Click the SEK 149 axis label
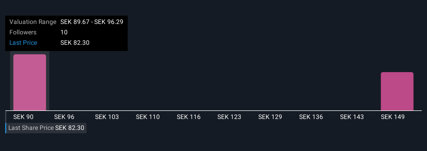427x151 pixels. (393, 117)
